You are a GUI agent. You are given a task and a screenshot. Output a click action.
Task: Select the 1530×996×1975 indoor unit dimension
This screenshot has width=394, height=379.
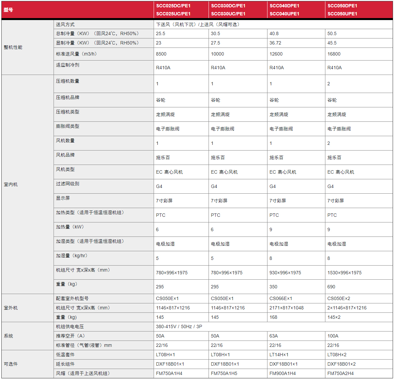(344, 273)
